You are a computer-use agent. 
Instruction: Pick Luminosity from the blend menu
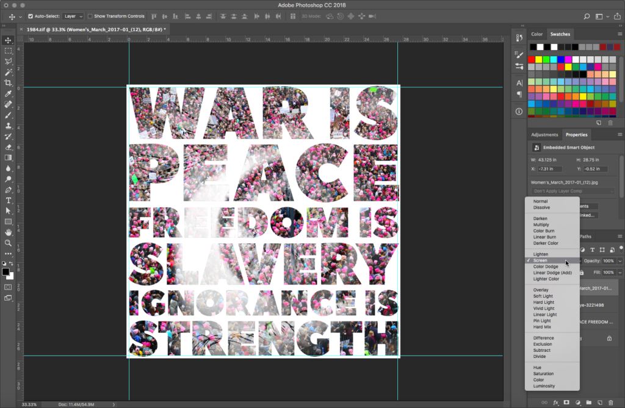tap(543, 386)
